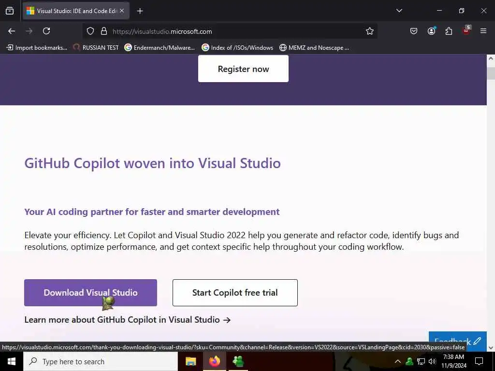This screenshot has height=371, width=495.
Task: Open a new tab with the plus button
Action: (140, 11)
